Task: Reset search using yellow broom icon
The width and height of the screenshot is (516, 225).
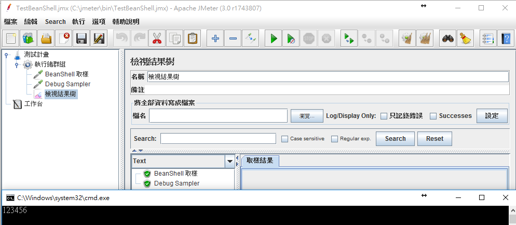Action: 465,38
